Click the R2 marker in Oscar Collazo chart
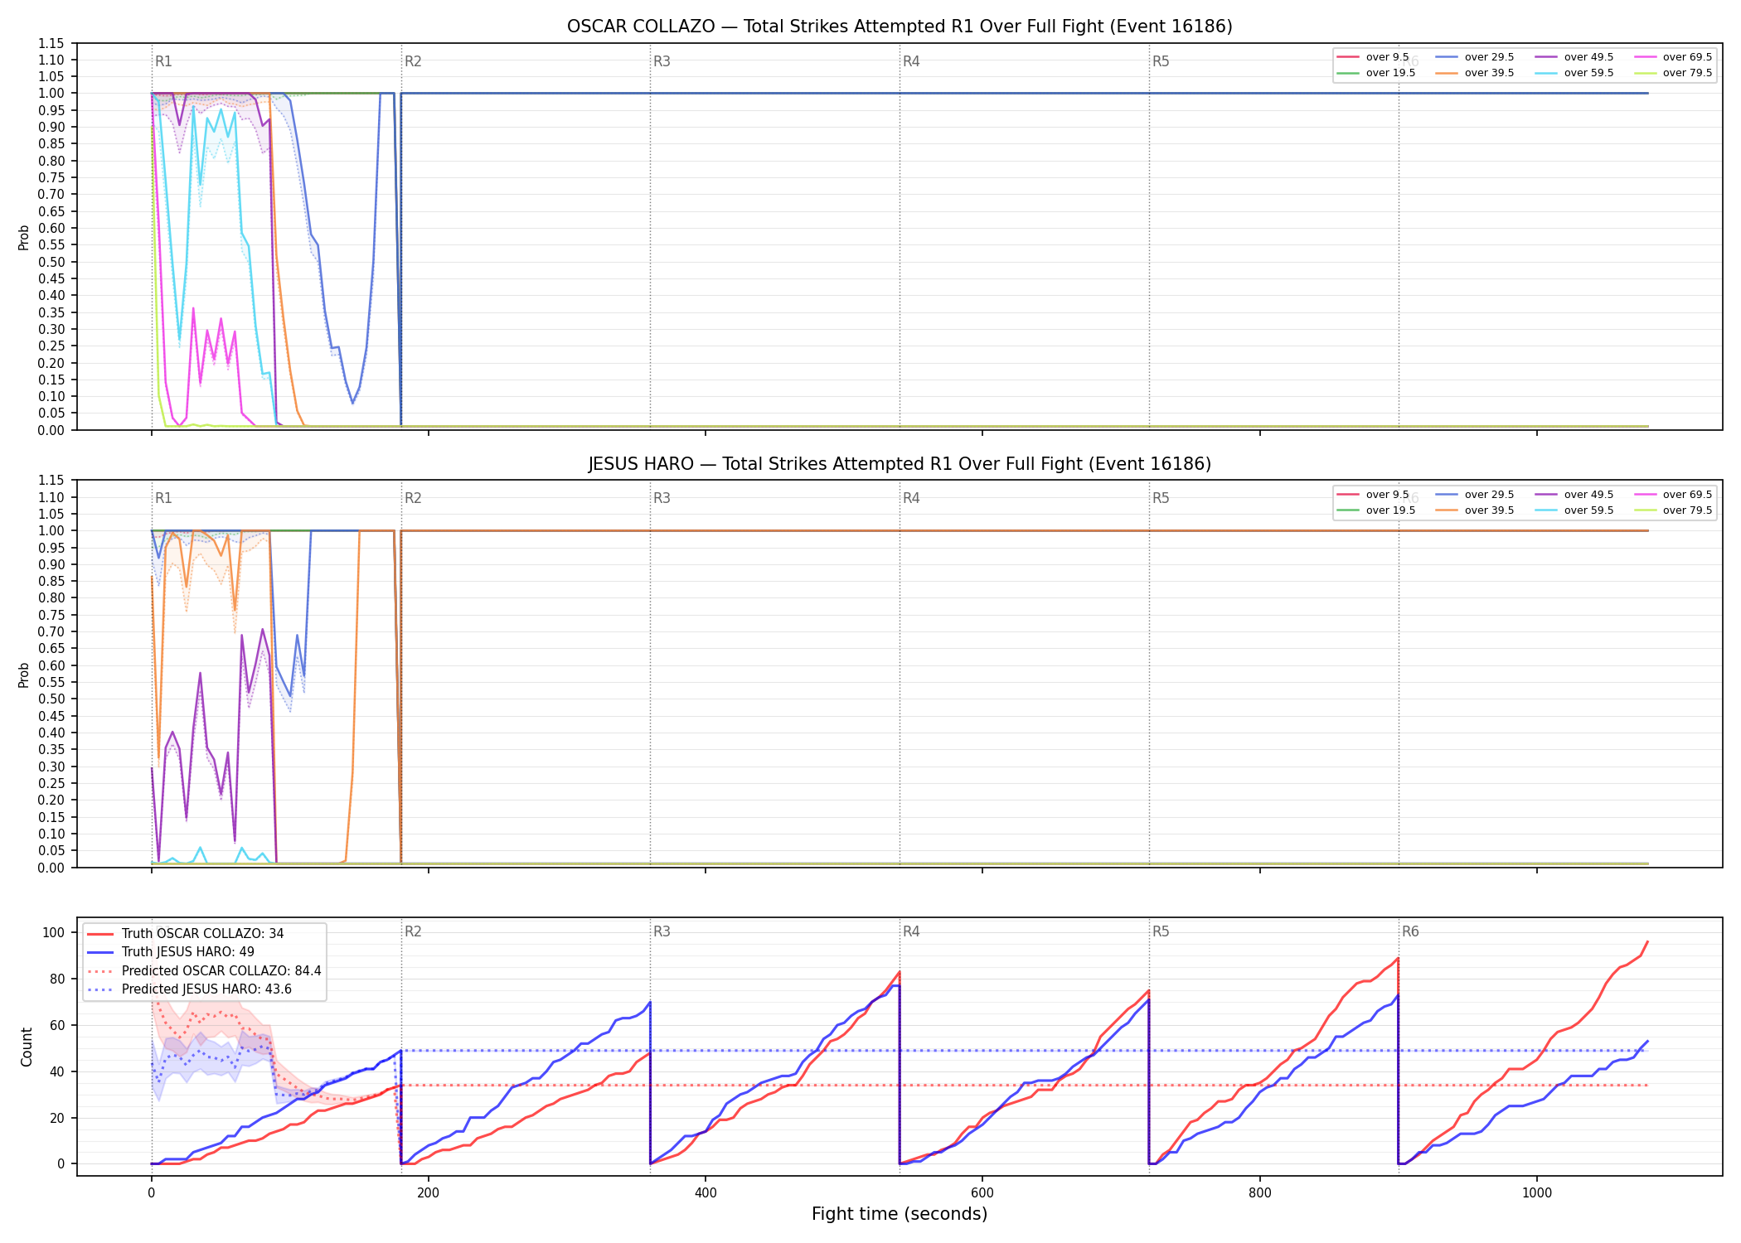This screenshot has height=1243, width=1741. (413, 61)
